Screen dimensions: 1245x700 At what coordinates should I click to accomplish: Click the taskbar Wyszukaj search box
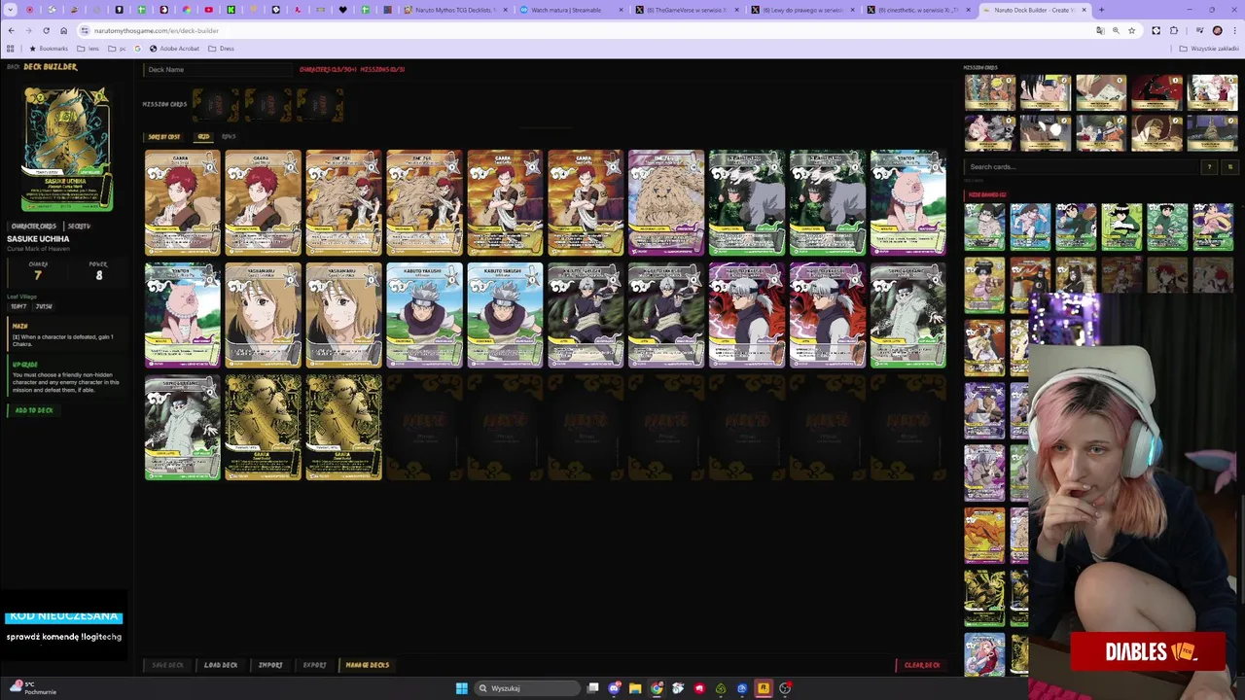[525, 688]
